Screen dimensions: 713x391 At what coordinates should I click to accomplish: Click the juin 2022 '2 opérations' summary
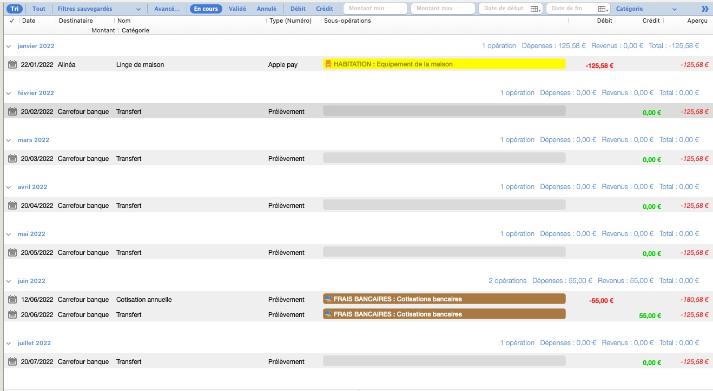pyautogui.click(x=507, y=281)
